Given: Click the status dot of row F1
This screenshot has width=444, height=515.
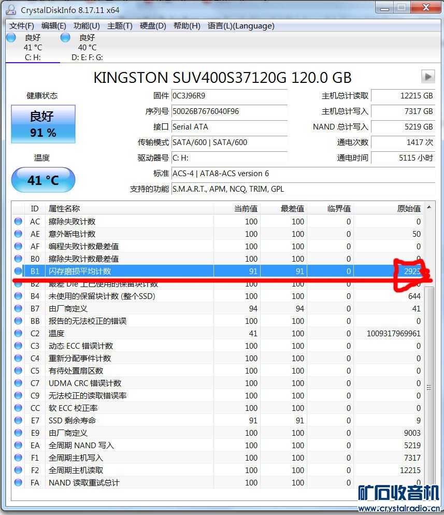Looking at the screenshot, I should 18,457.
